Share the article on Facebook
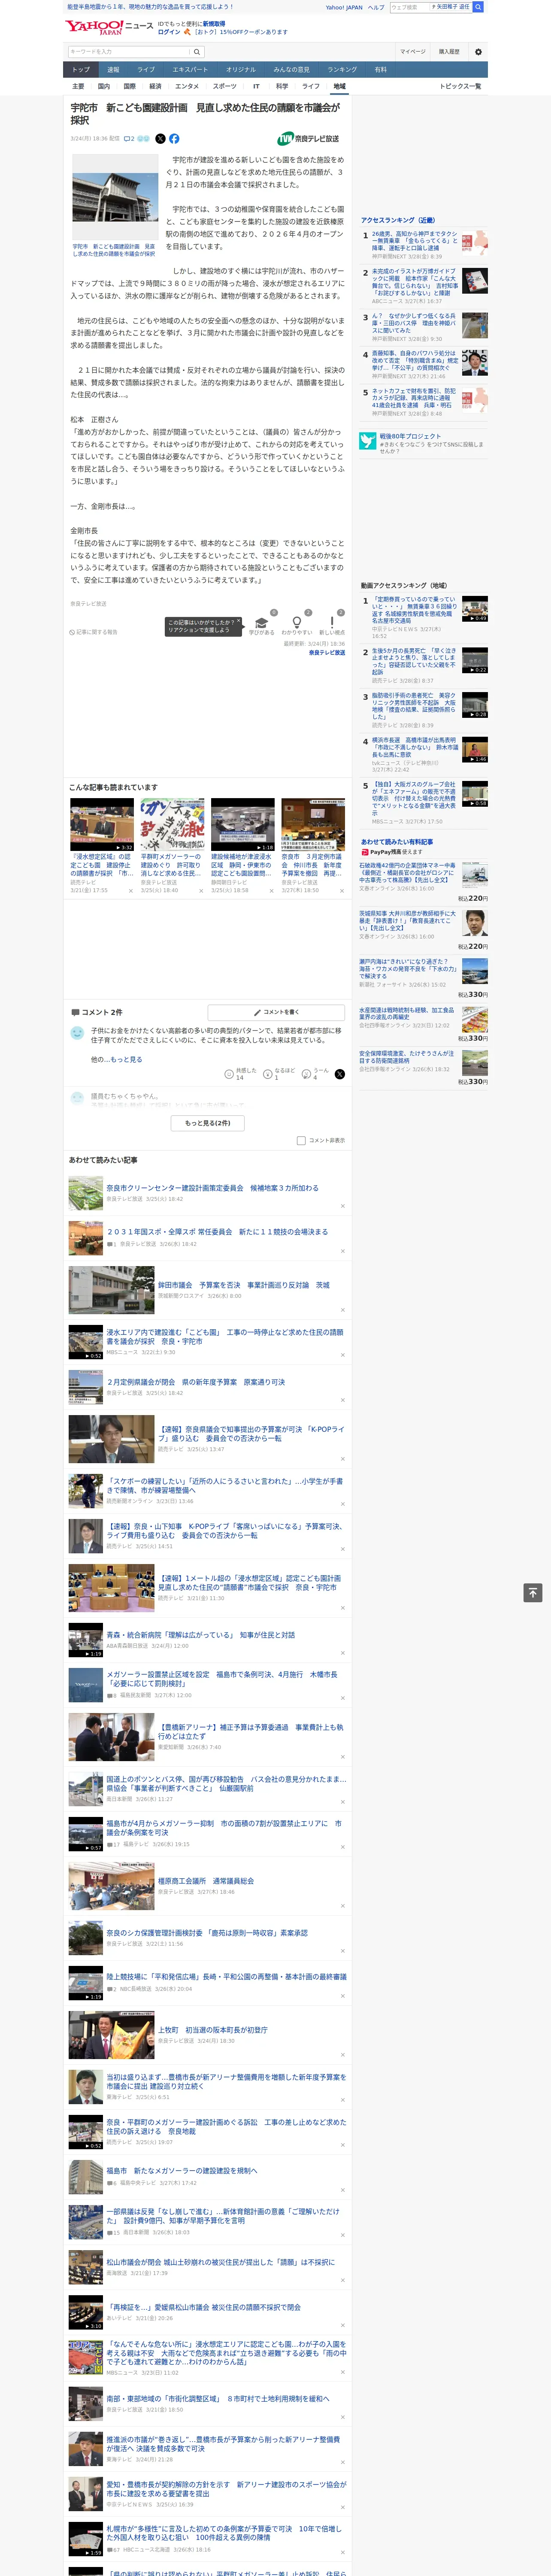The height and width of the screenshot is (2576, 551). (x=174, y=139)
